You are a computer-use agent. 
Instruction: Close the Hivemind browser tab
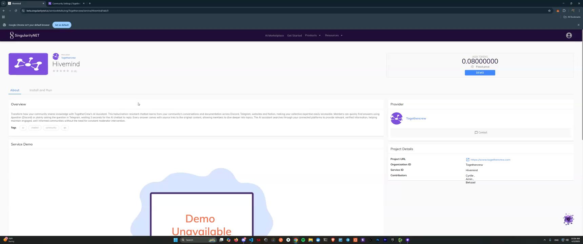pyautogui.click(x=43, y=3)
